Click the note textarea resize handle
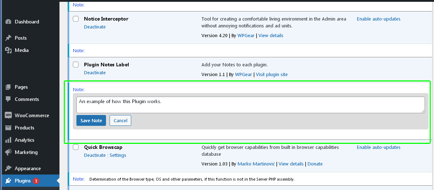This screenshot has width=434, height=190. pyautogui.click(x=423, y=111)
